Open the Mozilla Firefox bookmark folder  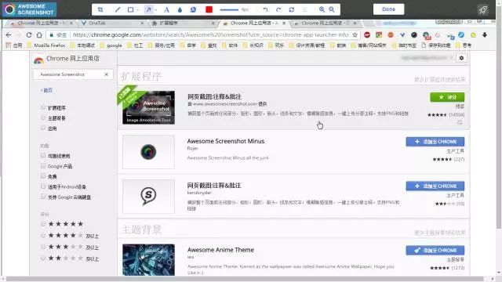point(46,45)
